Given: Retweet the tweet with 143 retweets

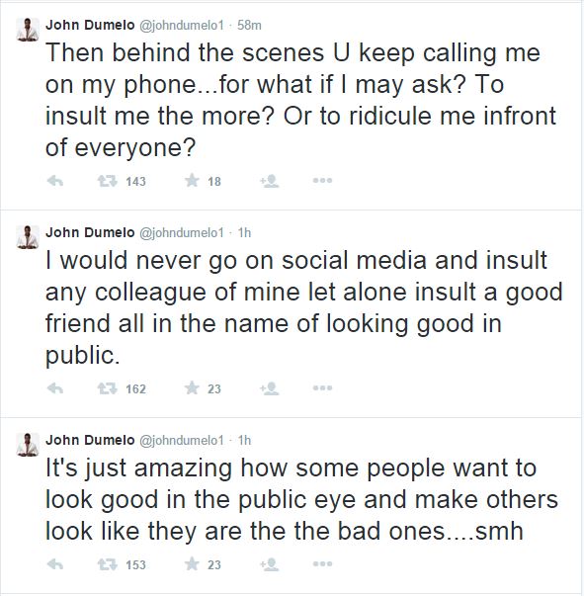Looking at the screenshot, I should click(108, 181).
